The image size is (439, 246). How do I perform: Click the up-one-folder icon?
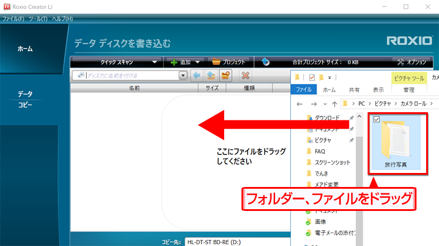pos(211,75)
